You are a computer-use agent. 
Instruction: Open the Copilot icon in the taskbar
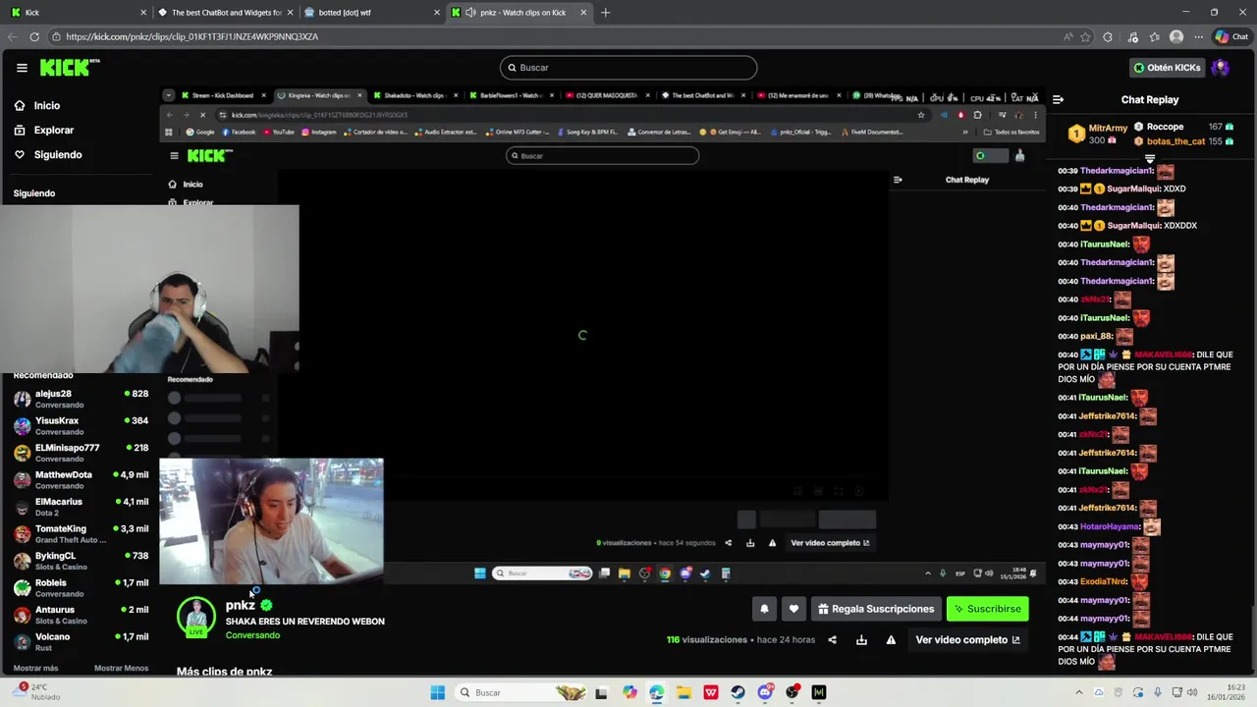629,692
